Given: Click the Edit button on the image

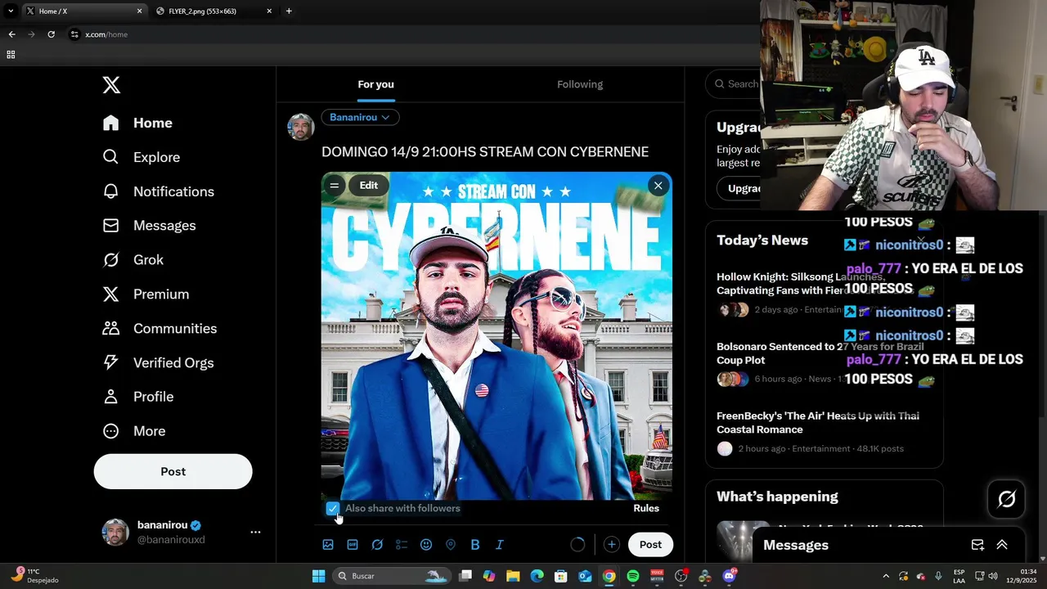Looking at the screenshot, I should point(369,186).
